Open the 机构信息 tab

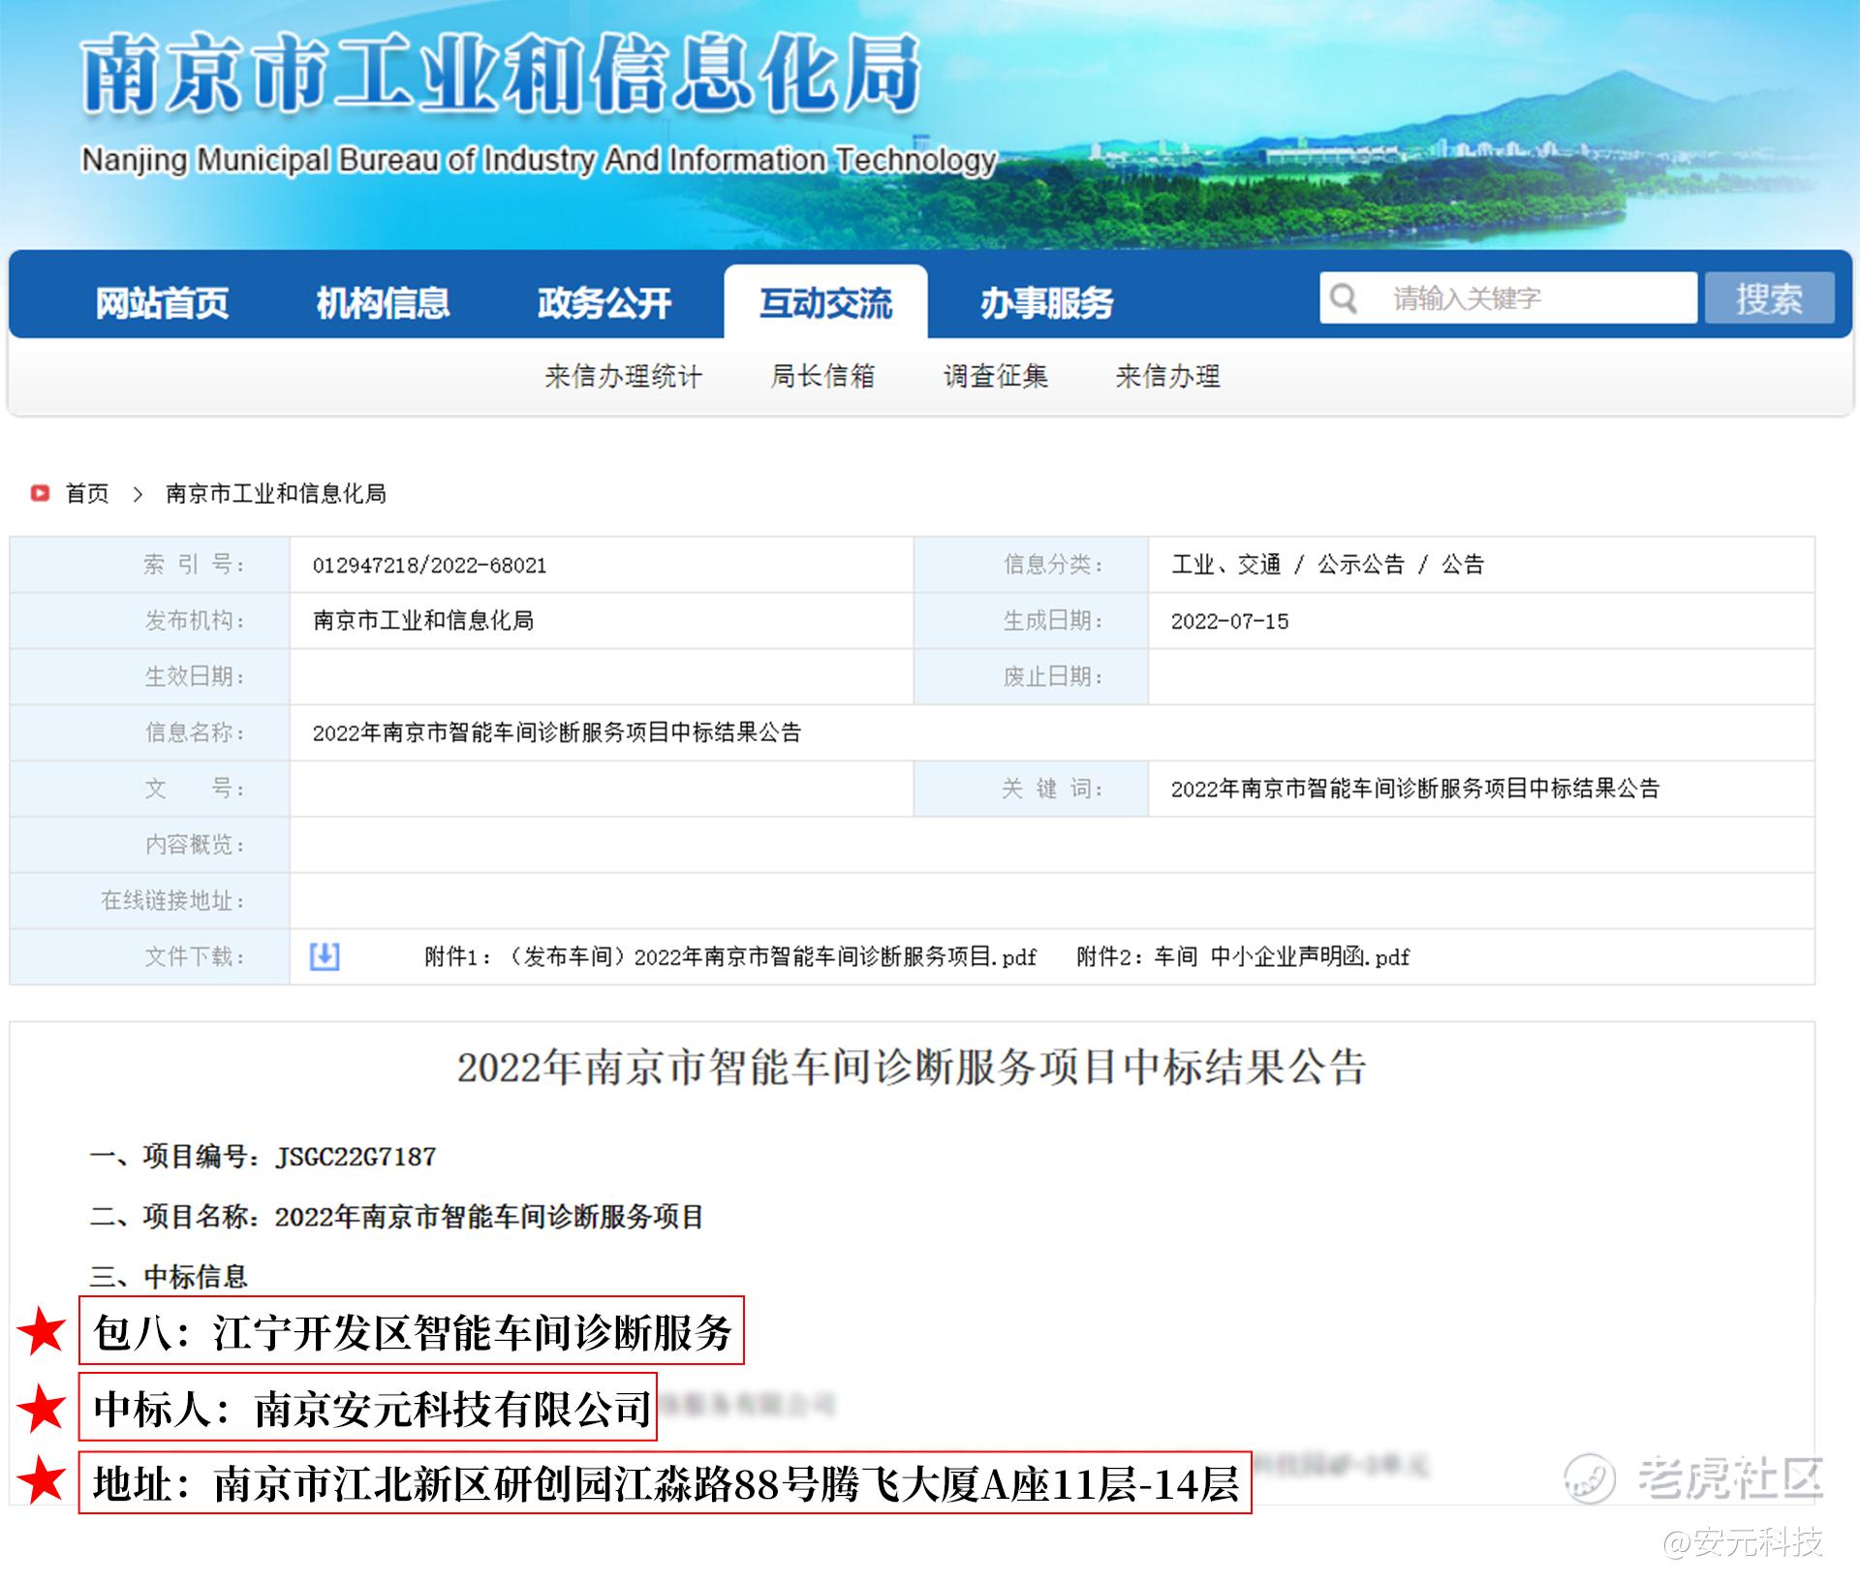coord(383,303)
